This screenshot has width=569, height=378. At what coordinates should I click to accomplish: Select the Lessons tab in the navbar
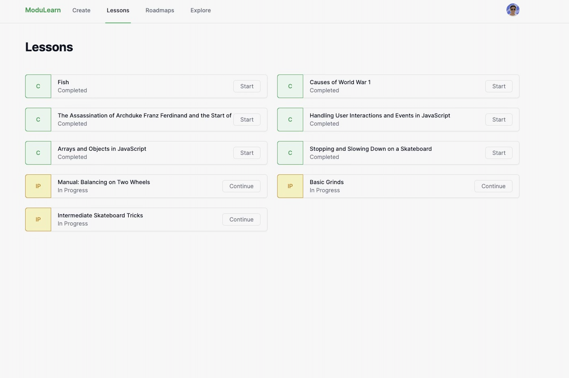click(x=118, y=10)
